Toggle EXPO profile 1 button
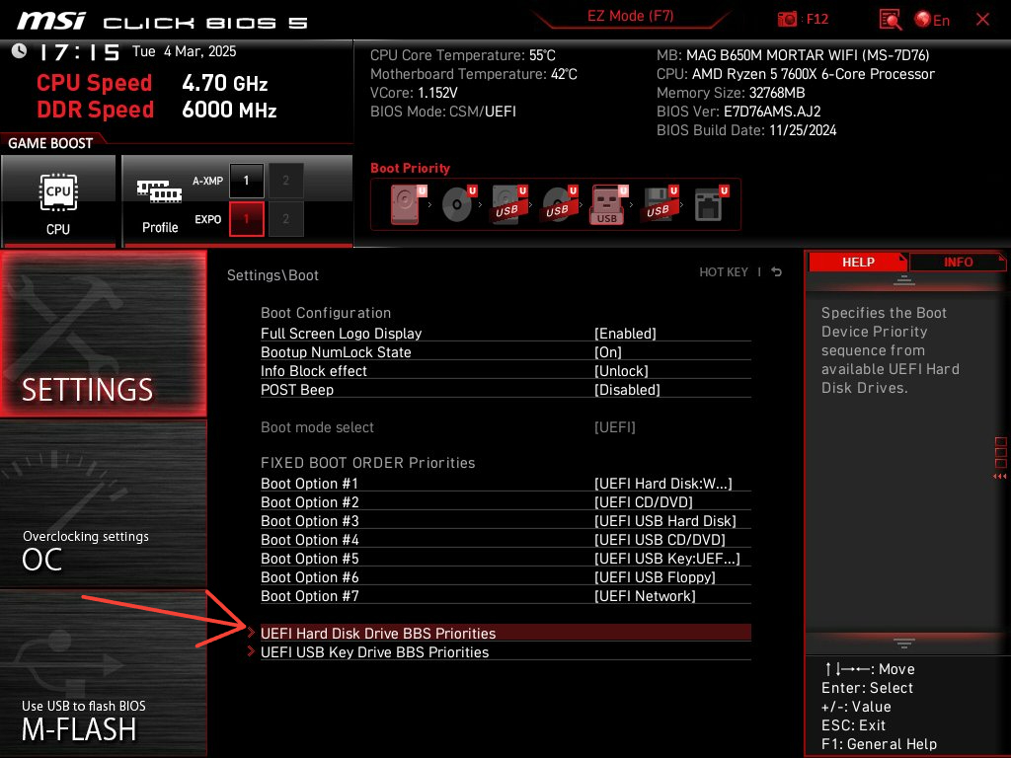Screen dimensions: 1011x758 247,219
